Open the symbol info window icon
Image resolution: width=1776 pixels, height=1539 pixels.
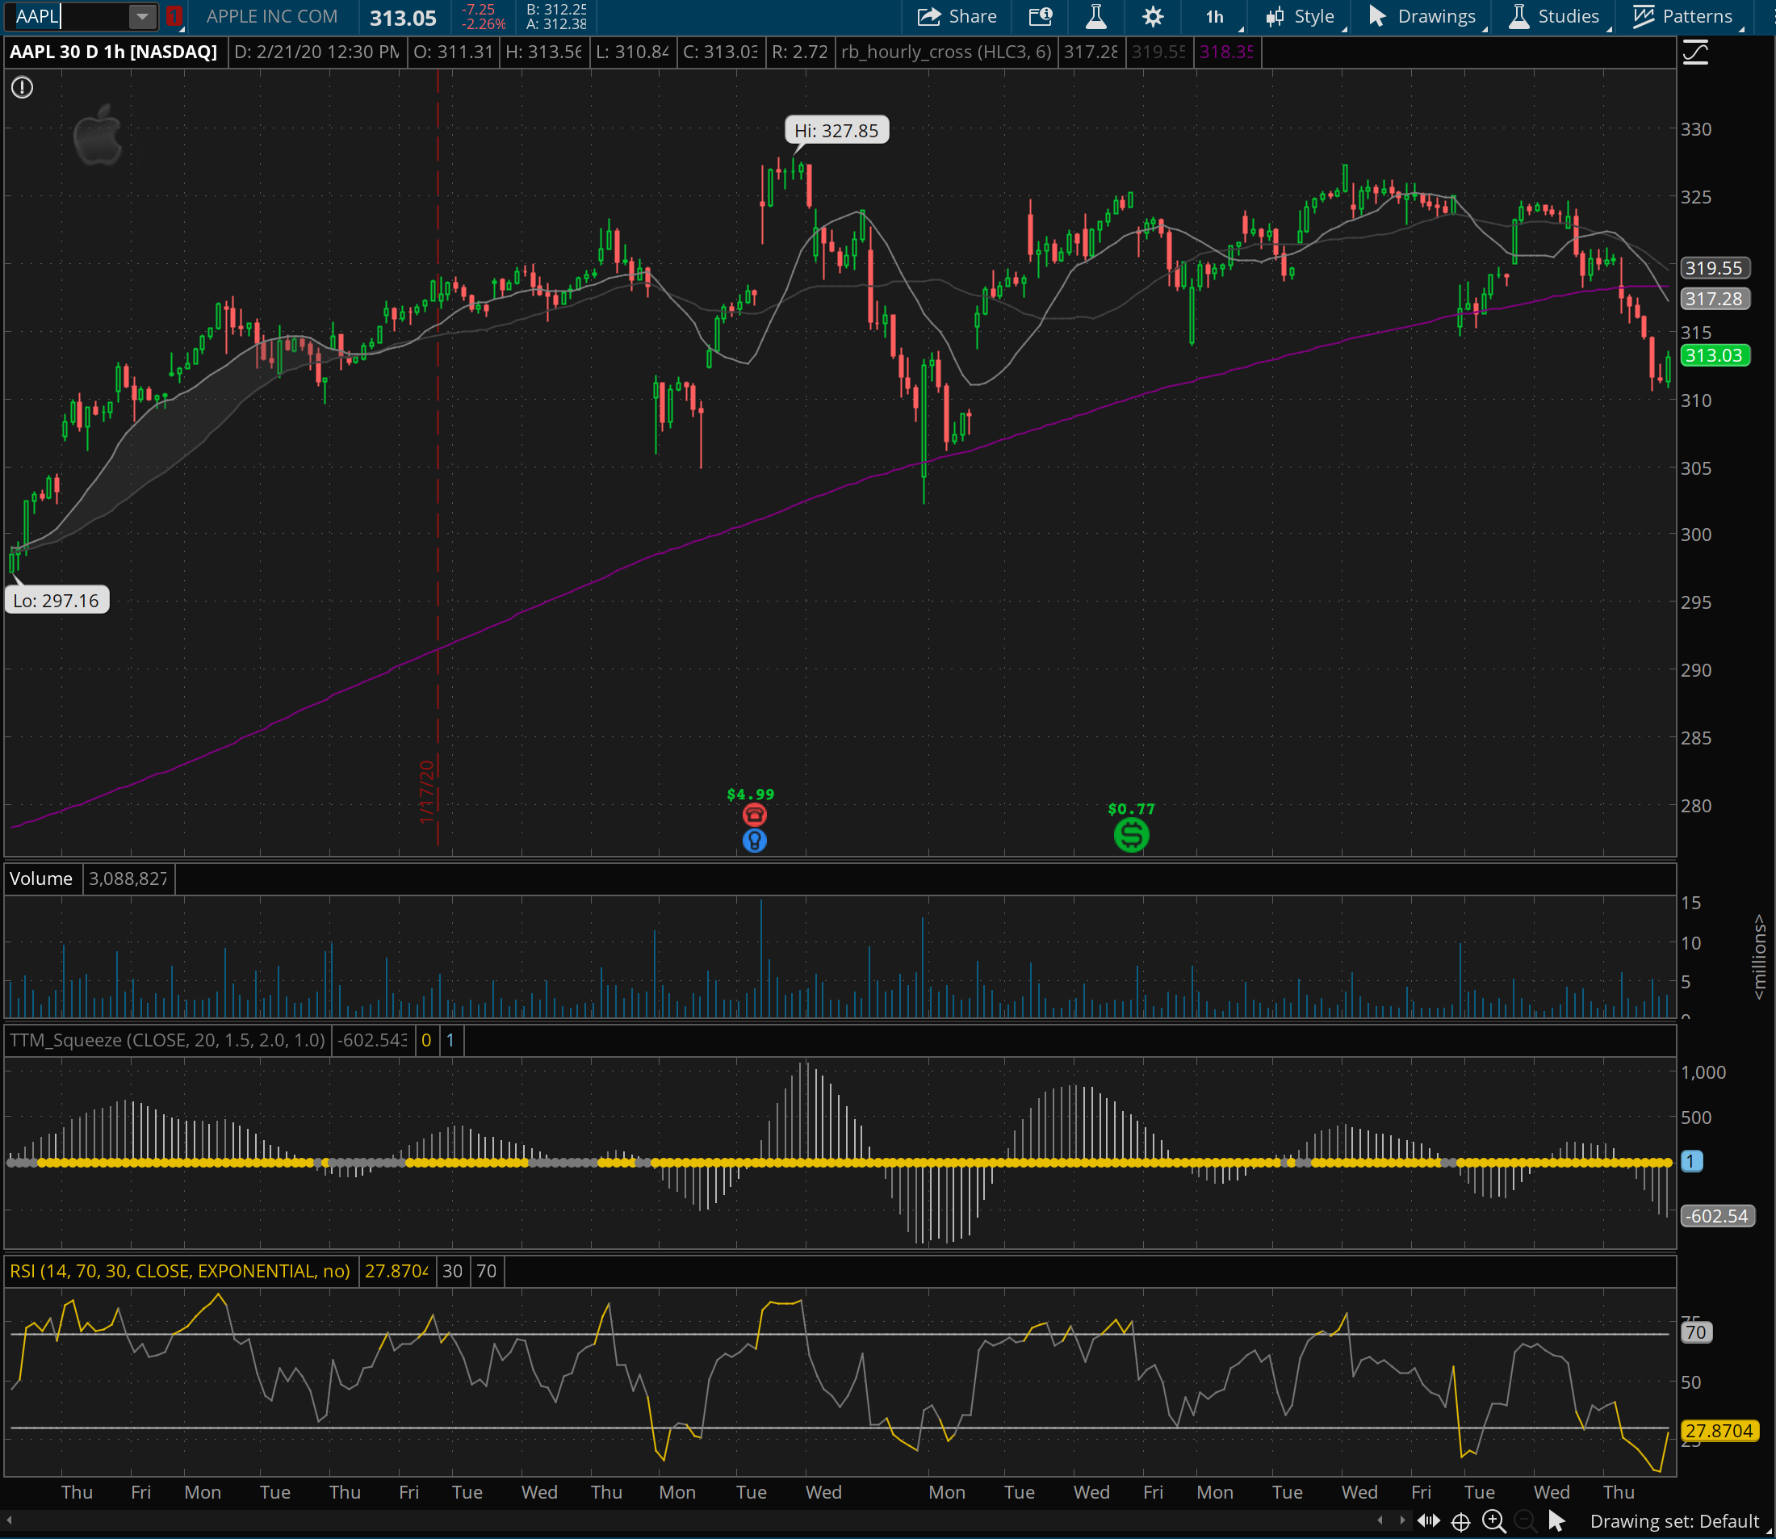(1041, 16)
